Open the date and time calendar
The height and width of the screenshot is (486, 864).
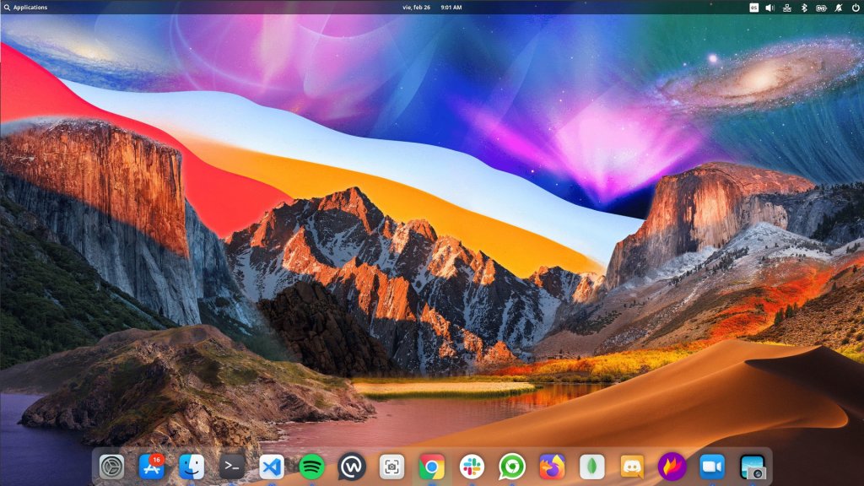pos(432,7)
